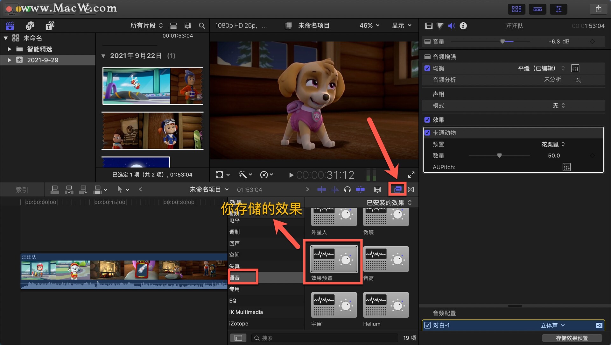611x345 pixels.
Task: Show the audio inspector speaker icon
Action: (452, 26)
